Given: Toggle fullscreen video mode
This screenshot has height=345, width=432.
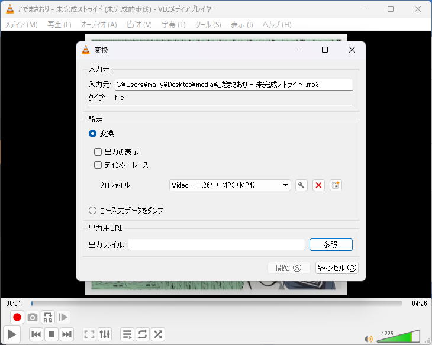Looking at the screenshot, I should click(89, 334).
